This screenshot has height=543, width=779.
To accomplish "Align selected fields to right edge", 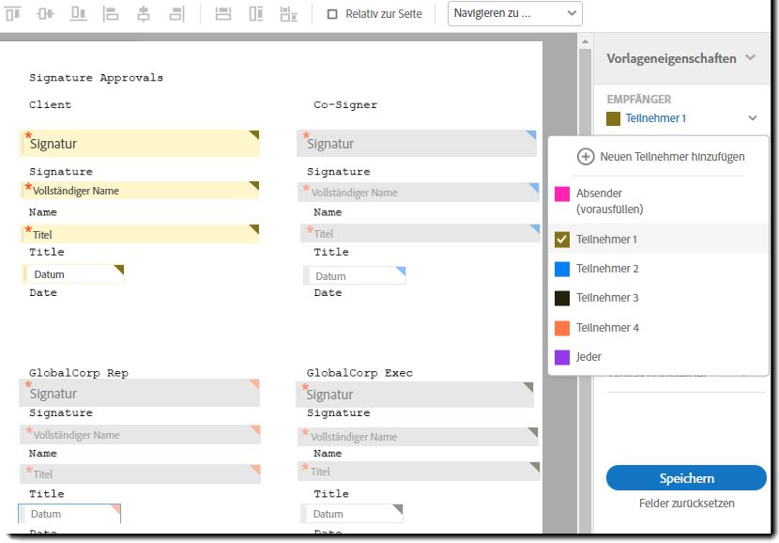I will 176,13.
